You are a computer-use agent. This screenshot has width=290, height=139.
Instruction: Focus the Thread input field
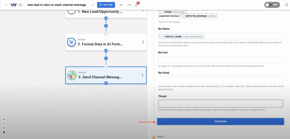[220, 104]
